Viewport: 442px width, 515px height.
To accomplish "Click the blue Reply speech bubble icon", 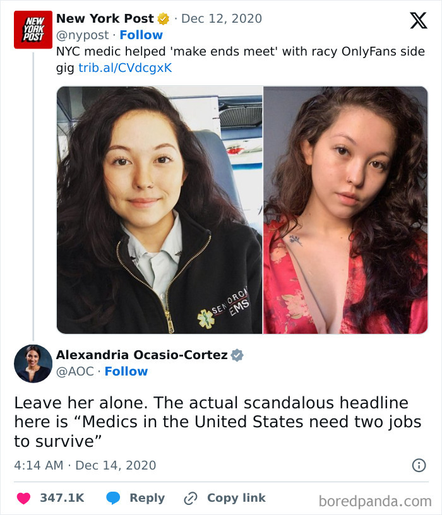I will (114, 498).
